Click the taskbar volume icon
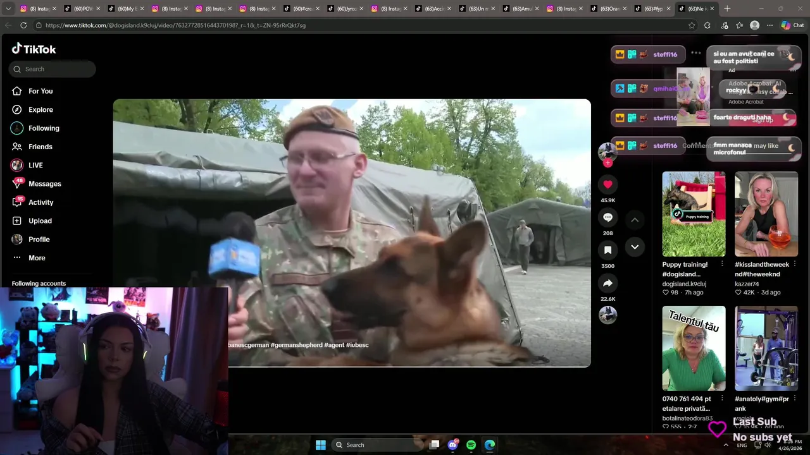 pyautogui.click(x=768, y=445)
